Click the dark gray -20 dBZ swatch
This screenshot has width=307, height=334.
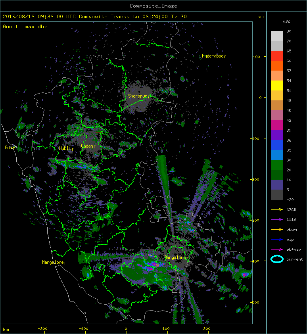click(277, 195)
